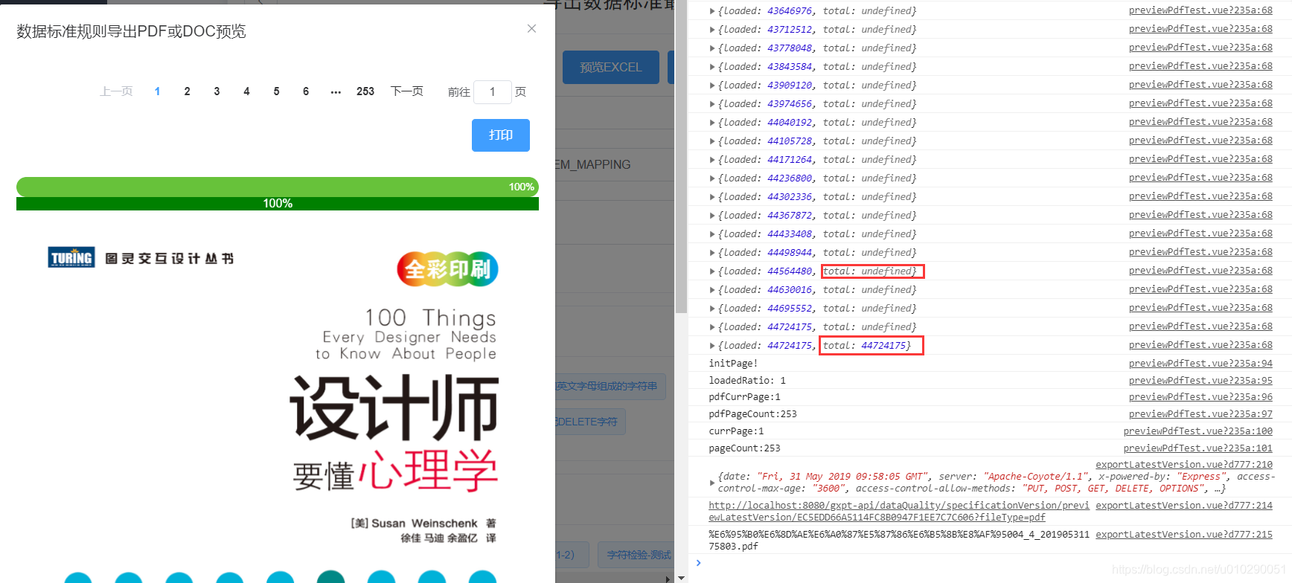
Task: Expand the response headers object with date
Action: (x=712, y=483)
